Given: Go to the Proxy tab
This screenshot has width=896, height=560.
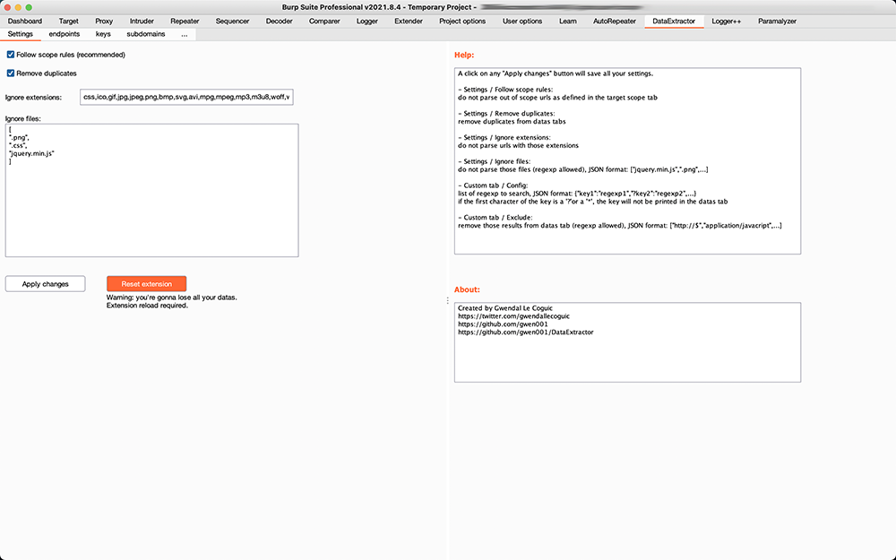Looking at the screenshot, I should point(104,22).
